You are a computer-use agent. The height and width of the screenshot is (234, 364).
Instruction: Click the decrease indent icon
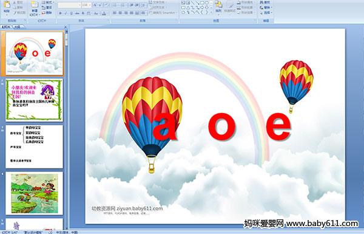(x=132, y=5)
